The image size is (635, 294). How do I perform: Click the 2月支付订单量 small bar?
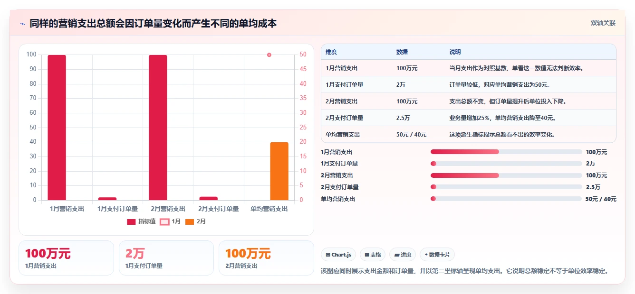click(209, 198)
